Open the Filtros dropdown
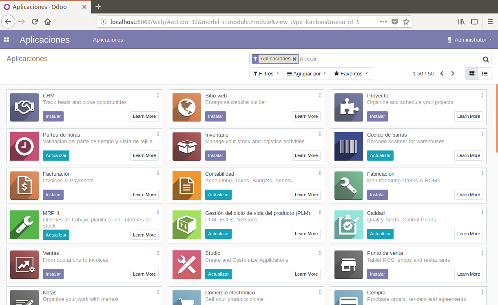The height and width of the screenshot is (305, 498). coord(266,74)
